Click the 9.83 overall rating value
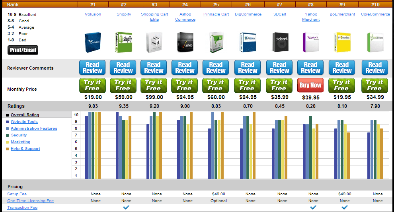The height and width of the screenshot is (212, 394). click(93, 106)
